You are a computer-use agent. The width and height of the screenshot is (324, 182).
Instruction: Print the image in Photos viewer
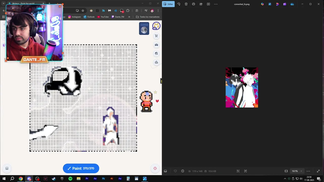point(193,4)
